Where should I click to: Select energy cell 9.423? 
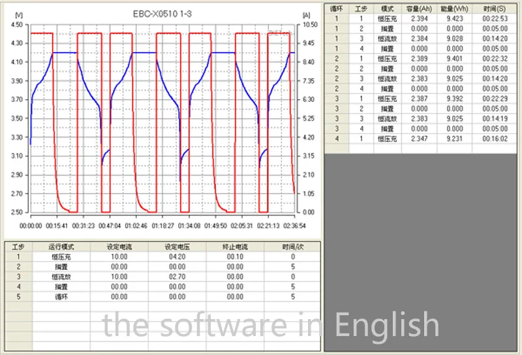pos(454,19)
